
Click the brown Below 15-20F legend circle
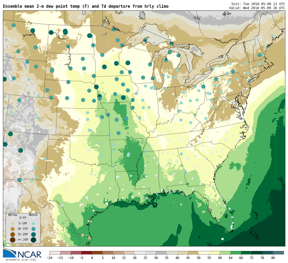[x=13, y=234]
